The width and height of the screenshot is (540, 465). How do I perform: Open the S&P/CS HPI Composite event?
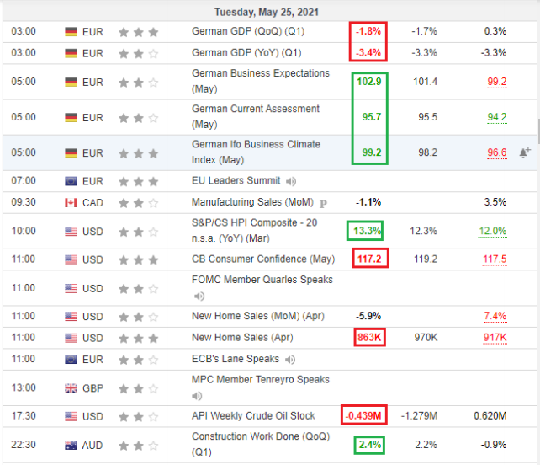(257, 231)
